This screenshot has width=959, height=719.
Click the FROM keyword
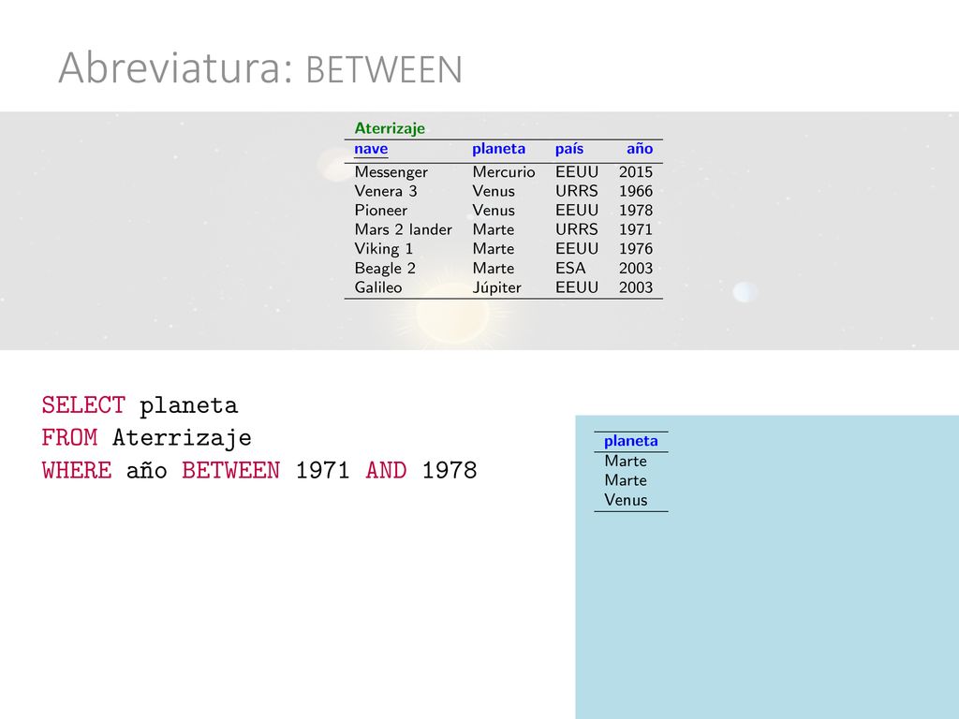point(69,438)
